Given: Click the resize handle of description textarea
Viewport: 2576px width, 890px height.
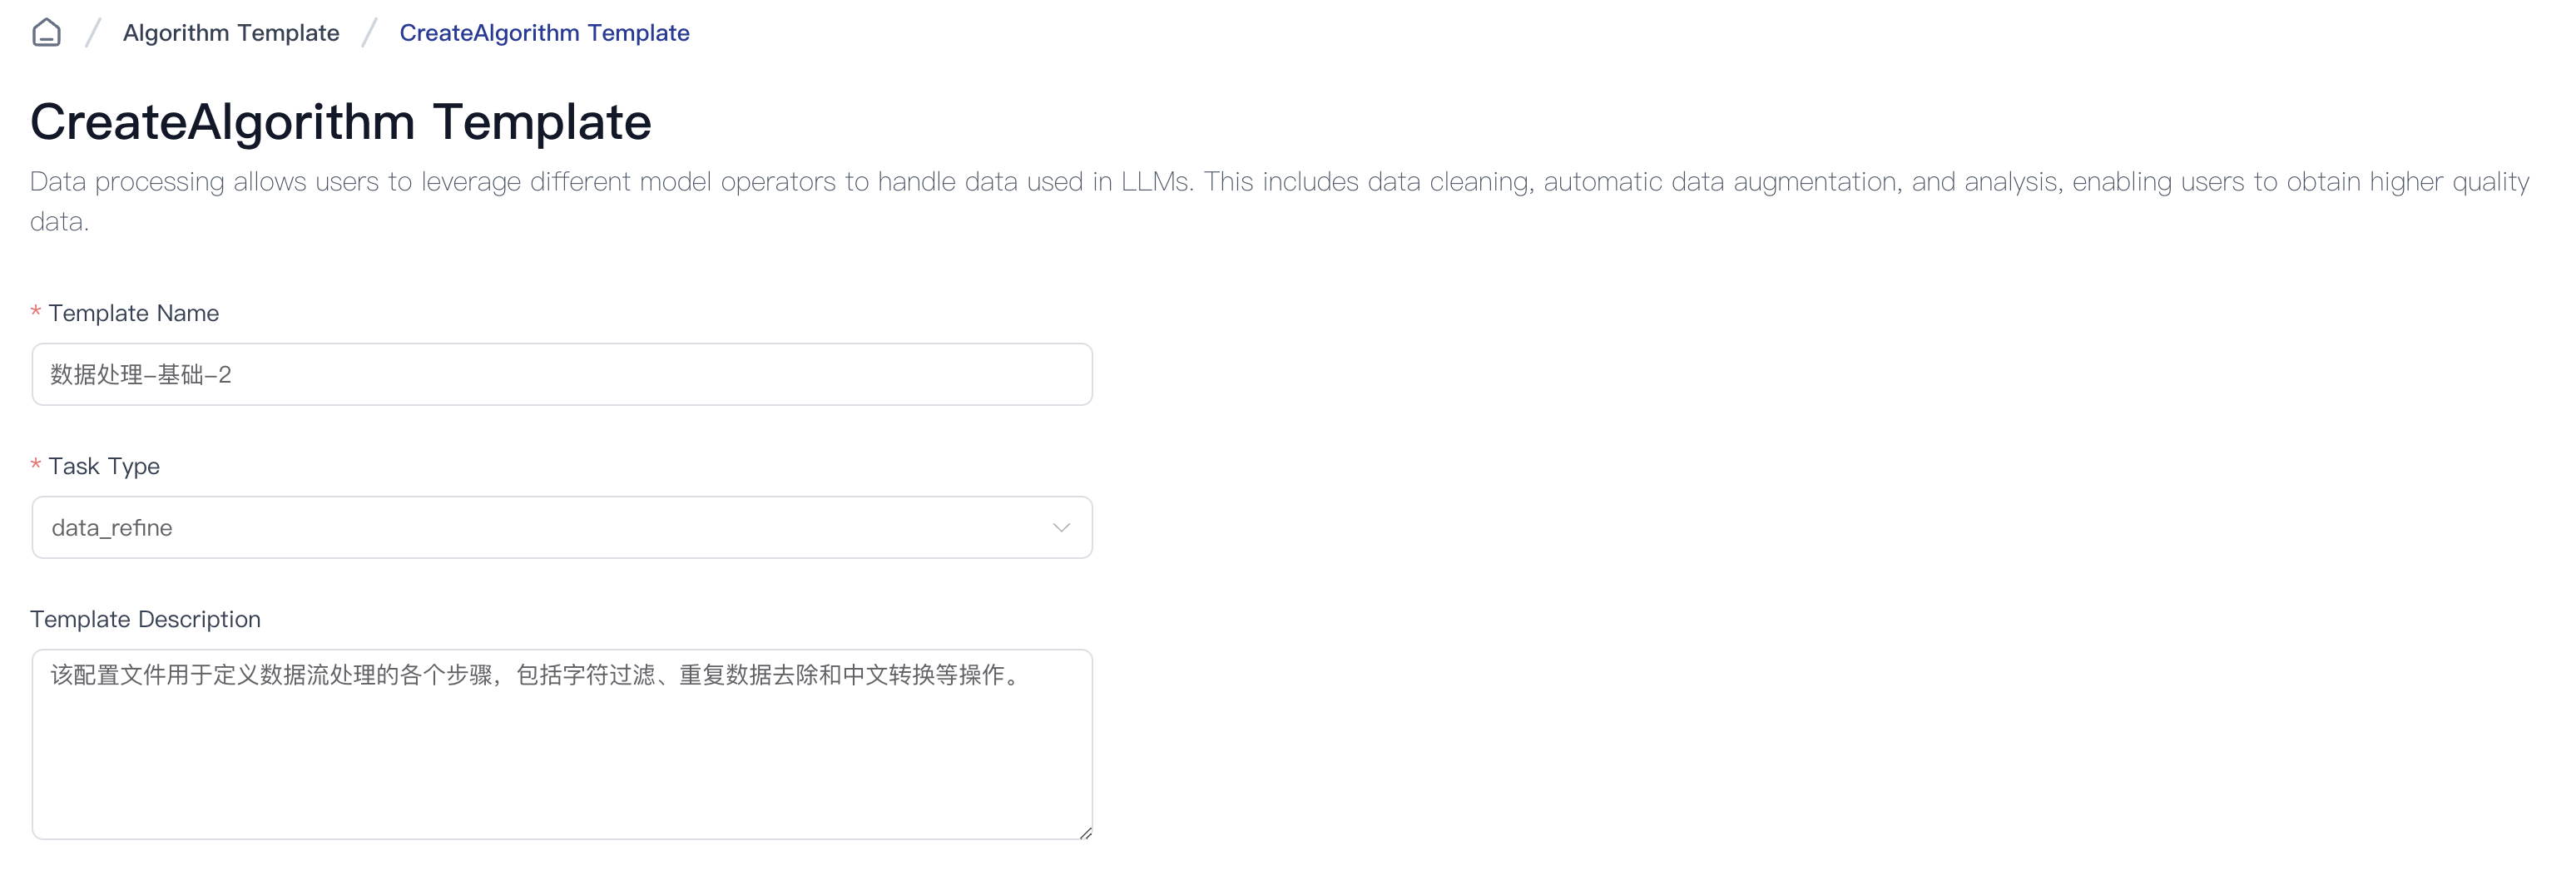Looking at the screenshot, I should 1085,832.
